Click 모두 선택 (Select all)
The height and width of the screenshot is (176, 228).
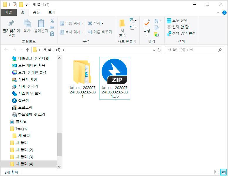tap(177, 20)
